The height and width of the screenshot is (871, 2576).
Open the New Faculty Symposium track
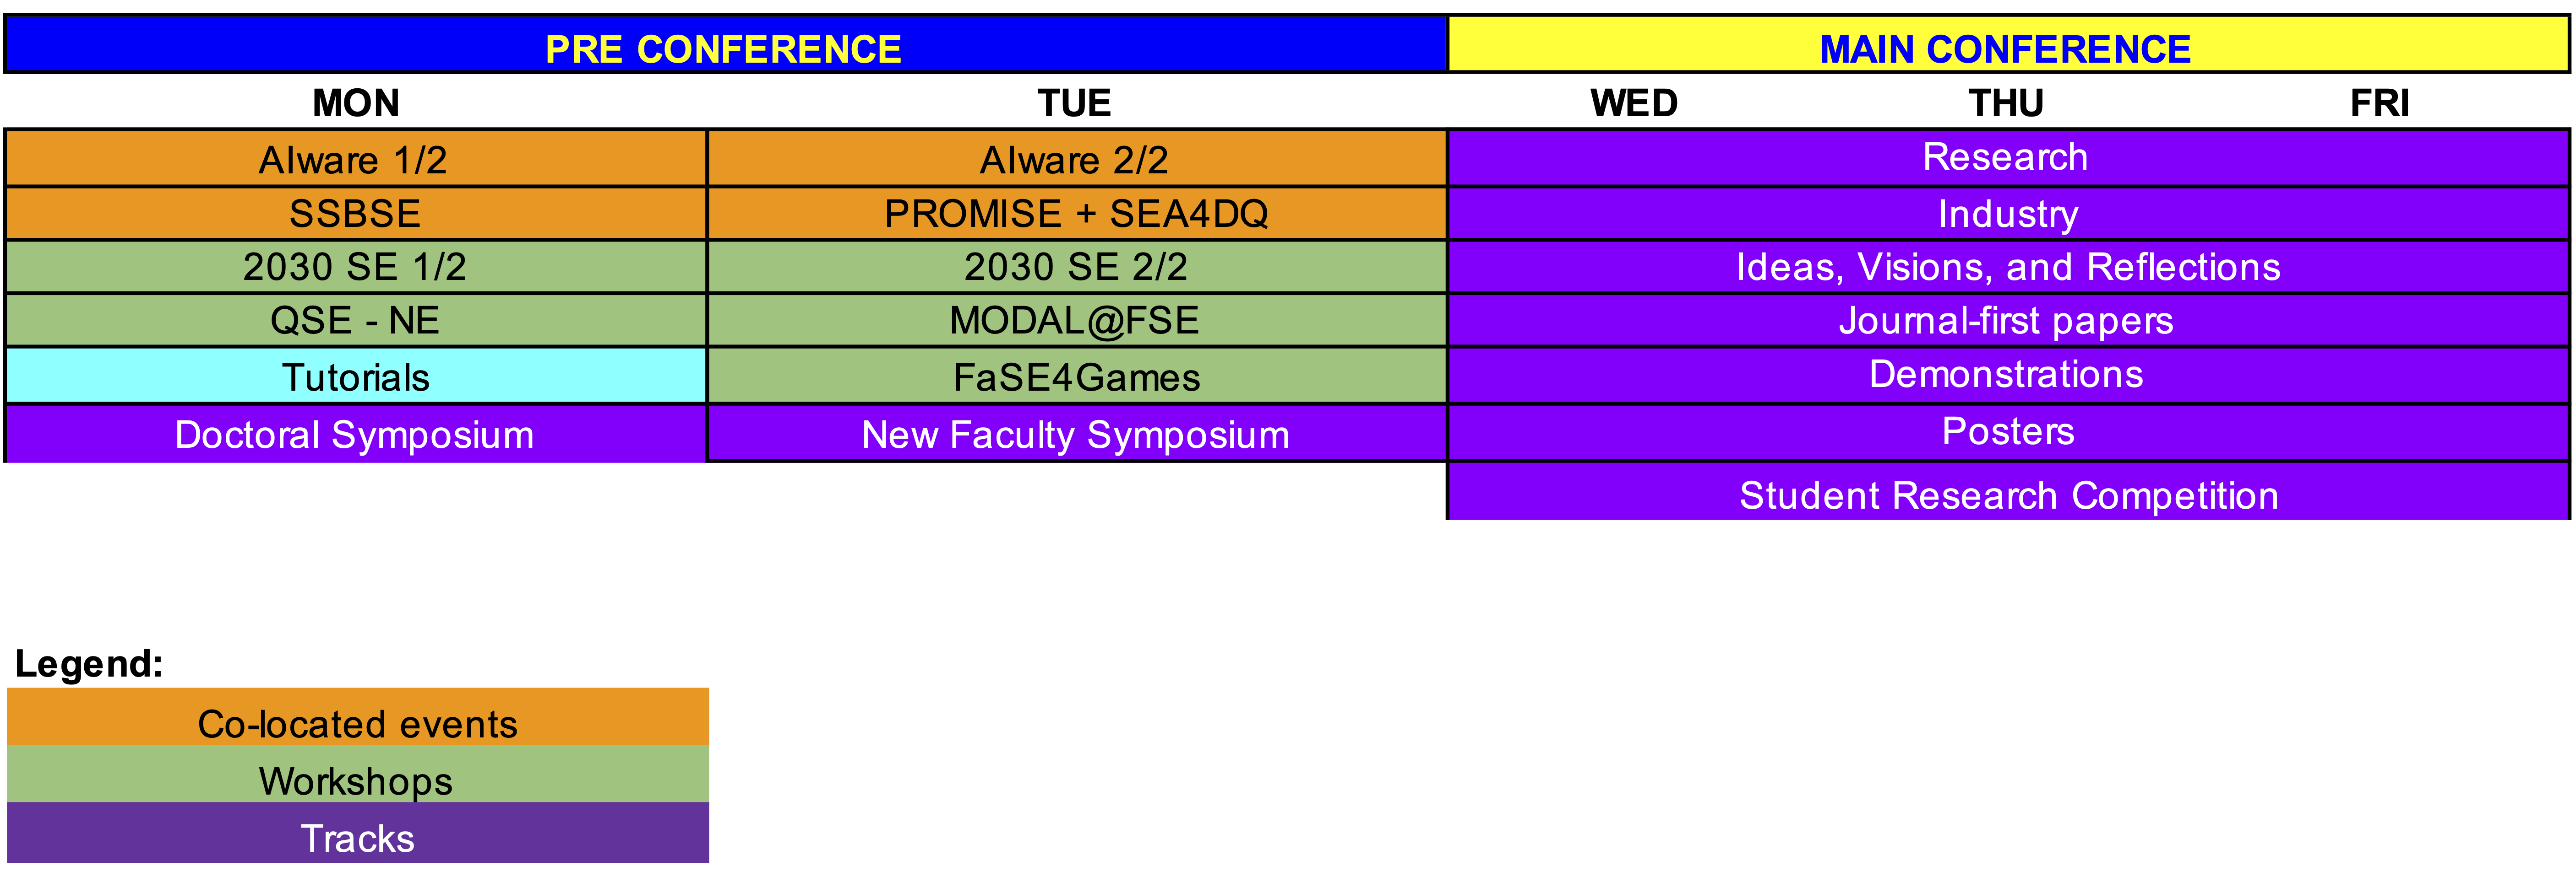point(1077,434)
